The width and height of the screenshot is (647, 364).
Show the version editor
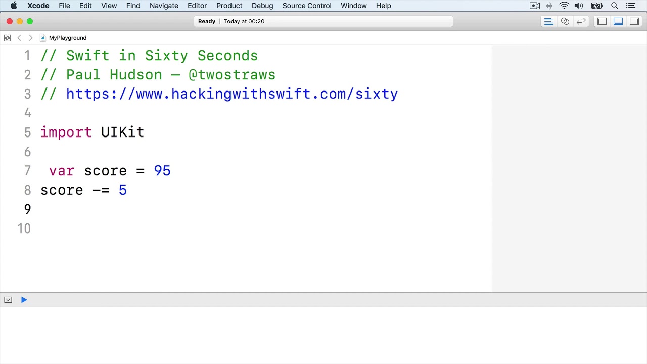pyautogui.click(x=581, y=21)
